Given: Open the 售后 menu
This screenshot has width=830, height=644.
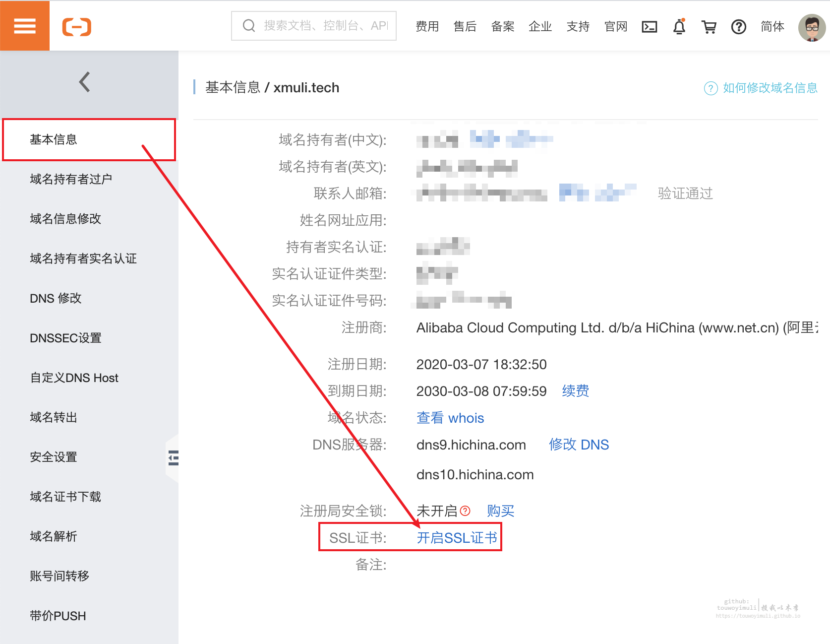Looking at the screenshot, I should coord(465,26).
